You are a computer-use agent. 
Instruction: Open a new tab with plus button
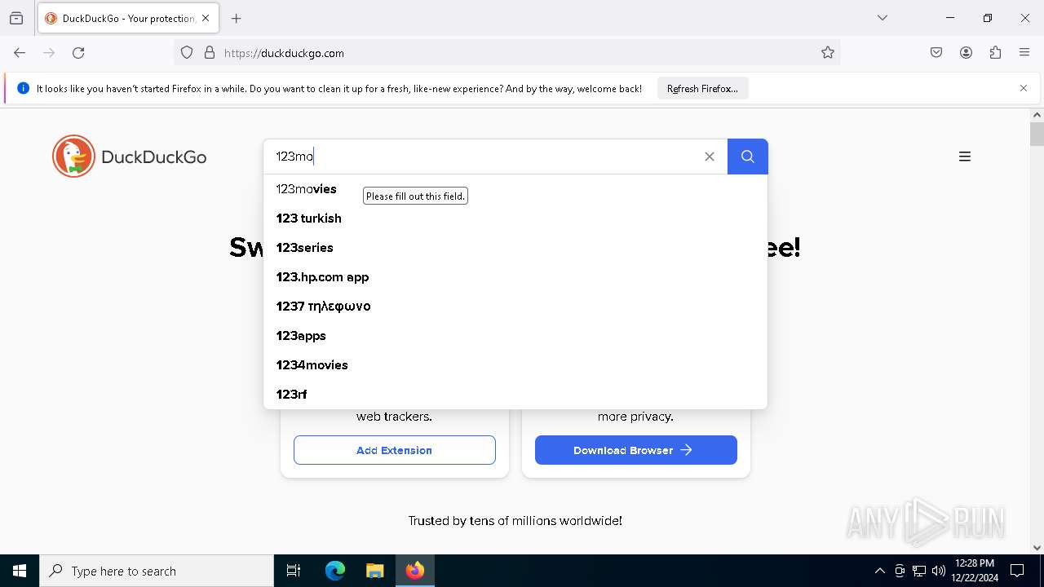(x=237, y=18)
